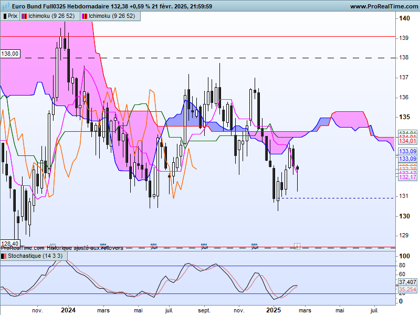Viewport: 420px width, 315px height.
Task: Open the Stochastique (14 3 3) settings label
Action: point(35,256)
